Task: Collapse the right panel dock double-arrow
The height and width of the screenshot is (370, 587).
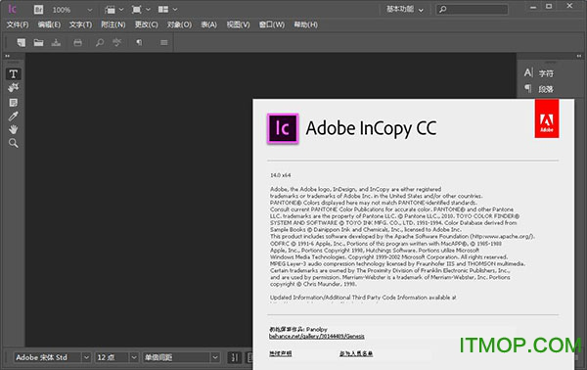Action: tap(579, 56)
